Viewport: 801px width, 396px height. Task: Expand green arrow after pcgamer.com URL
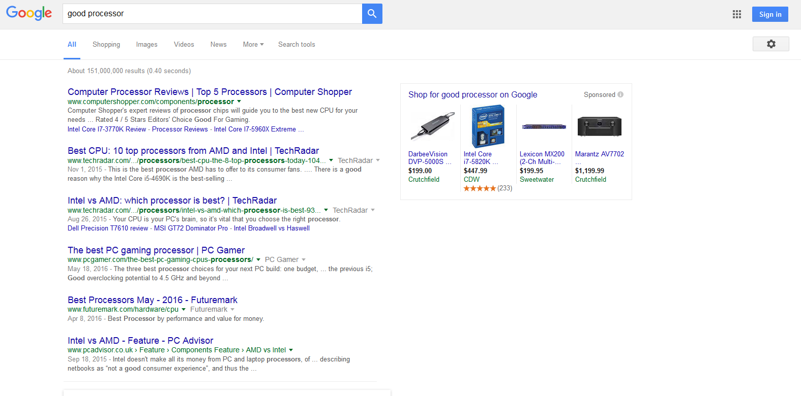point(258,260)
